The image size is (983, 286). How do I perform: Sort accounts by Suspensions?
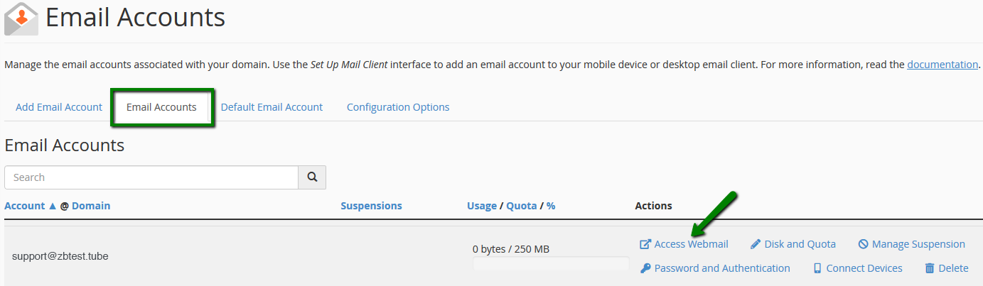click(371, 206)
